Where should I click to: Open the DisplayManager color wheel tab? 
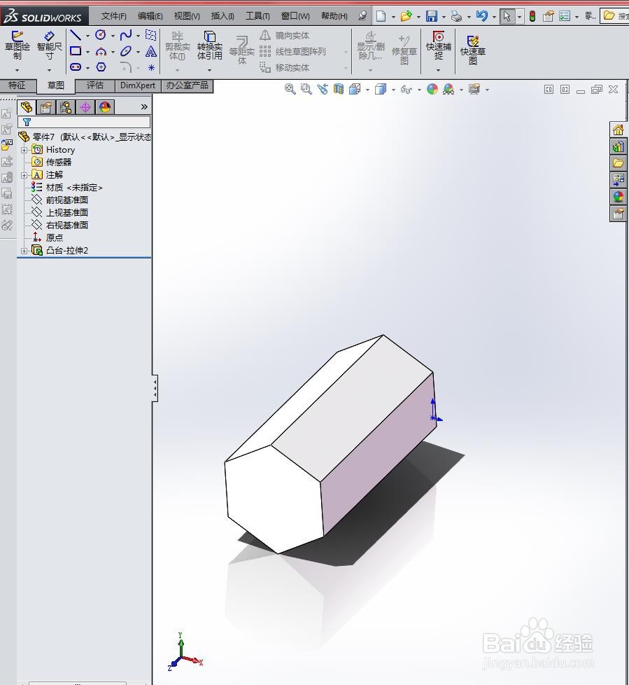click(105, 107)
